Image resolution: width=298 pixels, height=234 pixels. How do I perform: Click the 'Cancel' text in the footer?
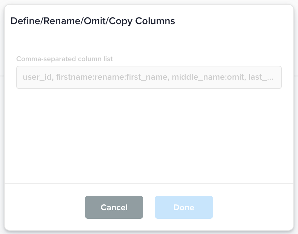pyautogui.click(x=114, y=207)
